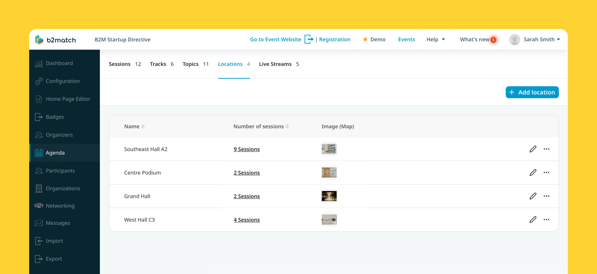
Task: Open more options for Grand Hall
Action: pyautogui.click(x=546, y=196)
